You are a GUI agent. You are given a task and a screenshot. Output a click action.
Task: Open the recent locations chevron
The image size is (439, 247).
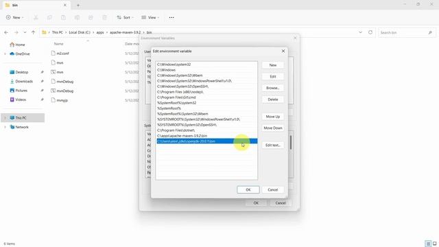25,32
